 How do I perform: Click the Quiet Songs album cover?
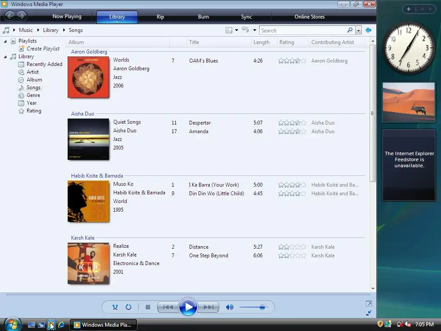click(x=88, y=139)
